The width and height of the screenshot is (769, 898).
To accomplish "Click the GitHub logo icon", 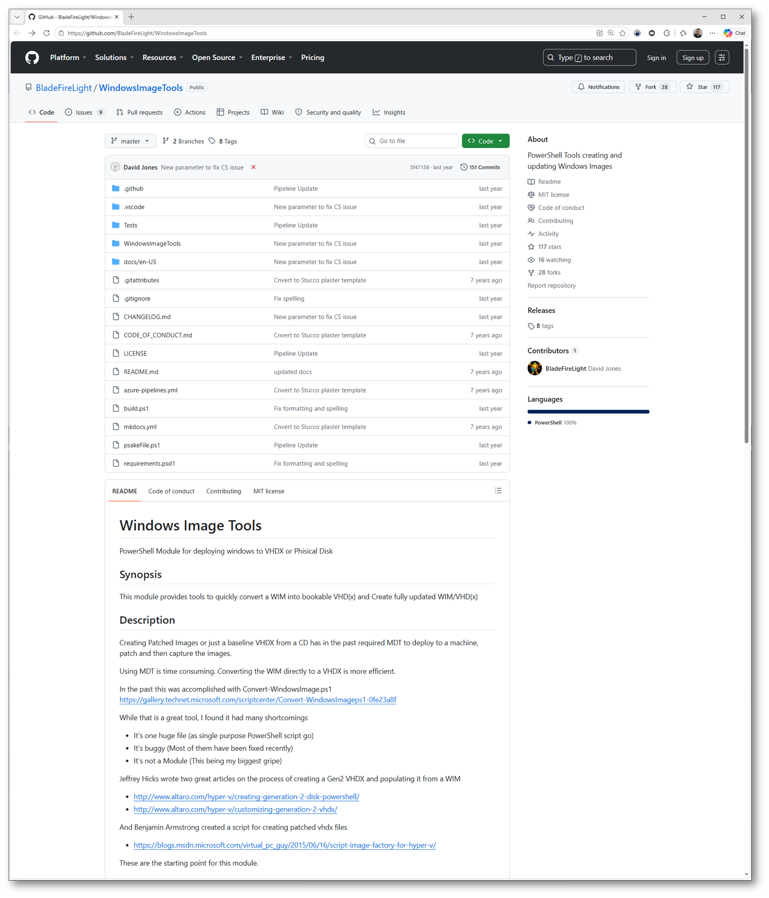I will click(x=32, y=58).
